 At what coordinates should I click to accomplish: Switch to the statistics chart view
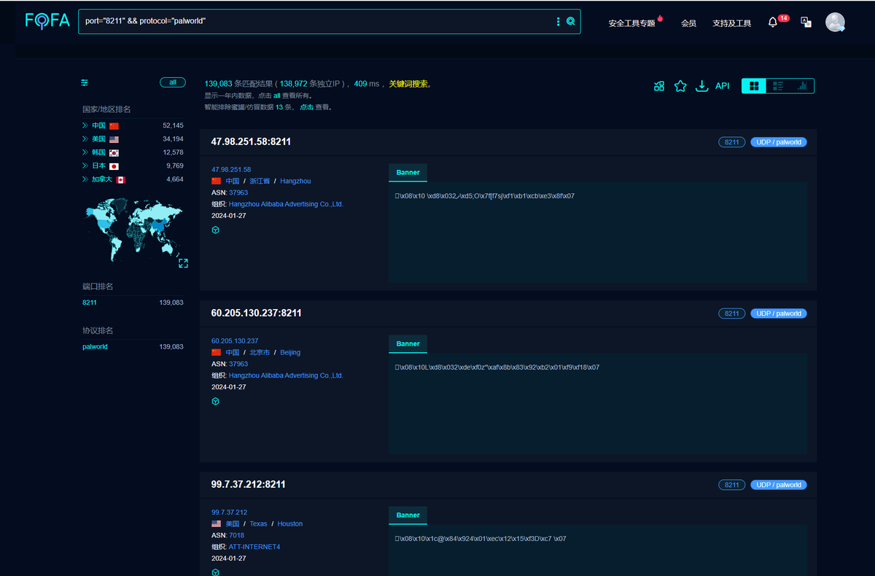(802, 86)
